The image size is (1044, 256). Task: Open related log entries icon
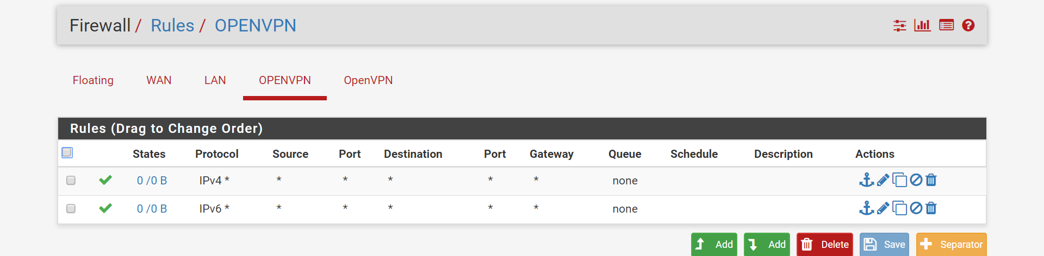946,25
